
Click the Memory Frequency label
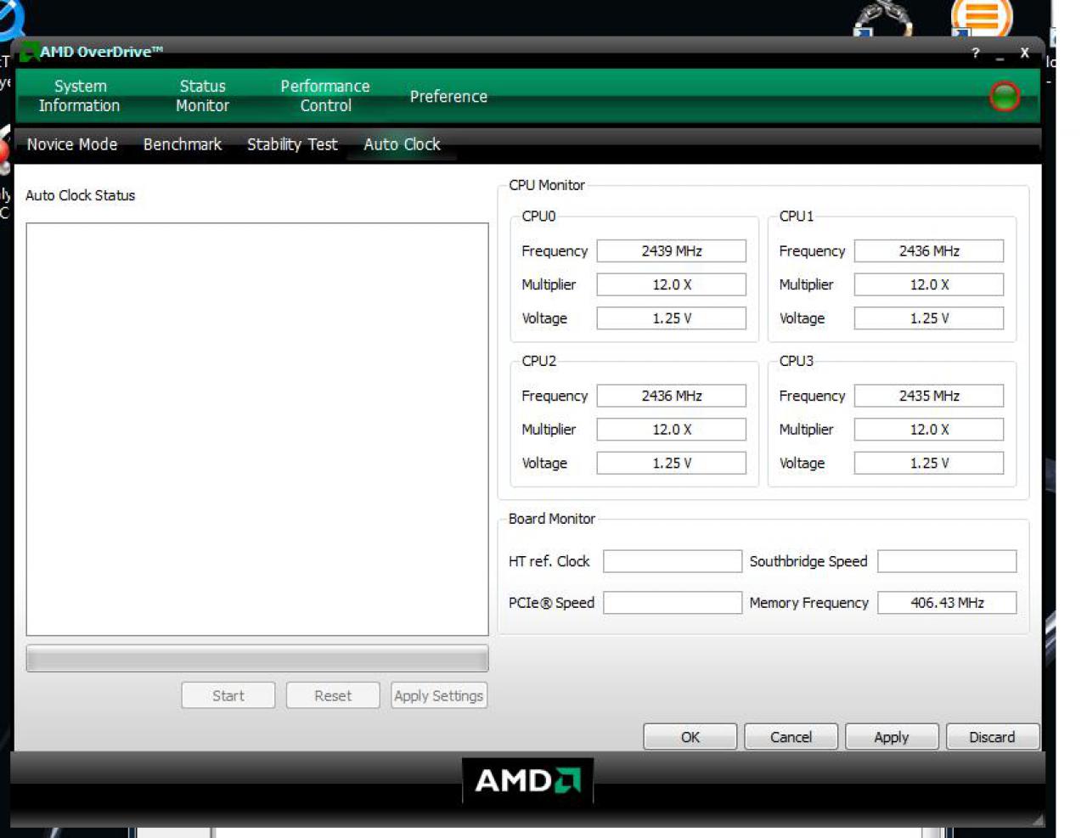coord(809,603)
